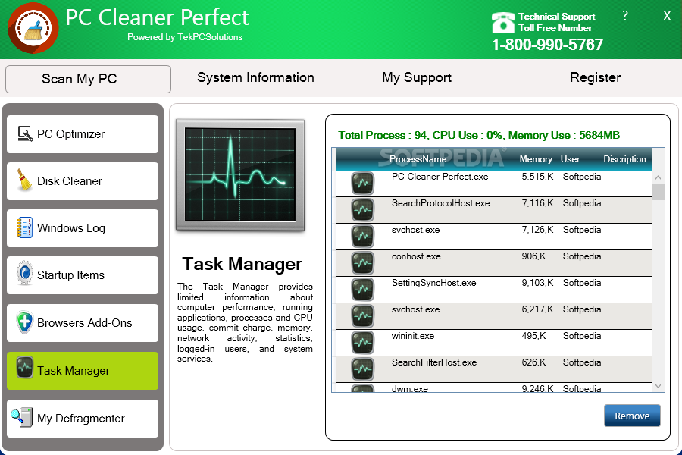Click the Remove button
The image size is (682, 455).
[x=632, y=416]
